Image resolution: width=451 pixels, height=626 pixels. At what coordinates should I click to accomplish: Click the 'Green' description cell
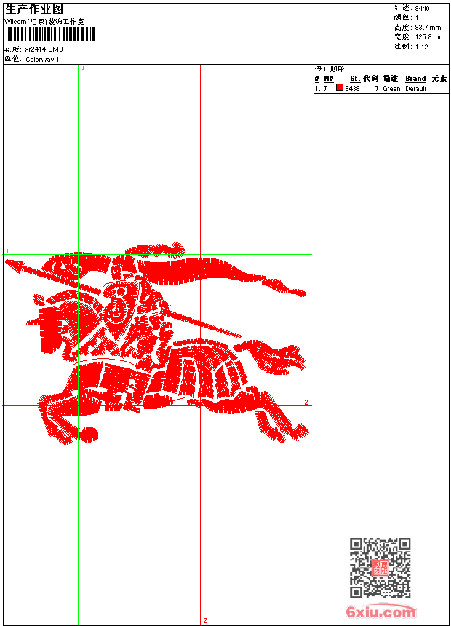point(391,89)
